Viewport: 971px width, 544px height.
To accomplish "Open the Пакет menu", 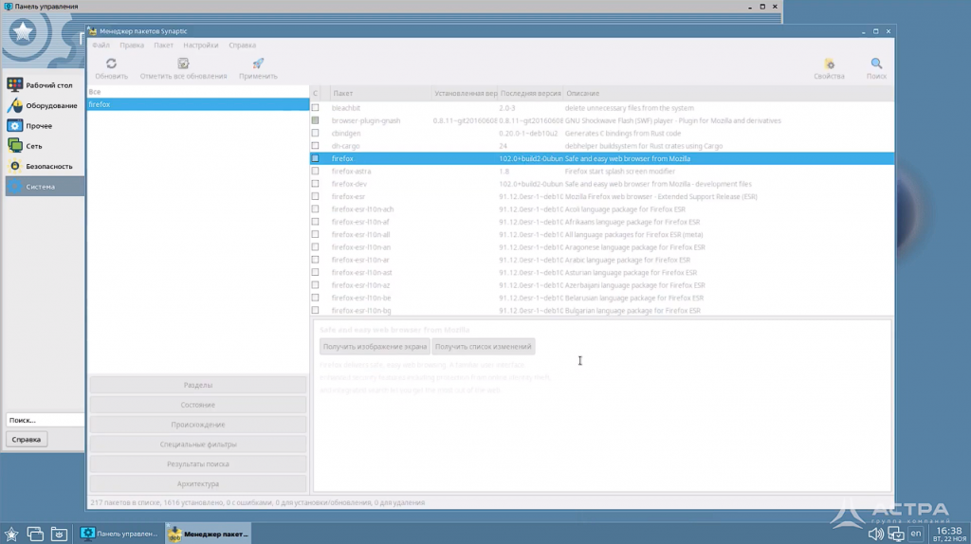I will coord(163,45).
